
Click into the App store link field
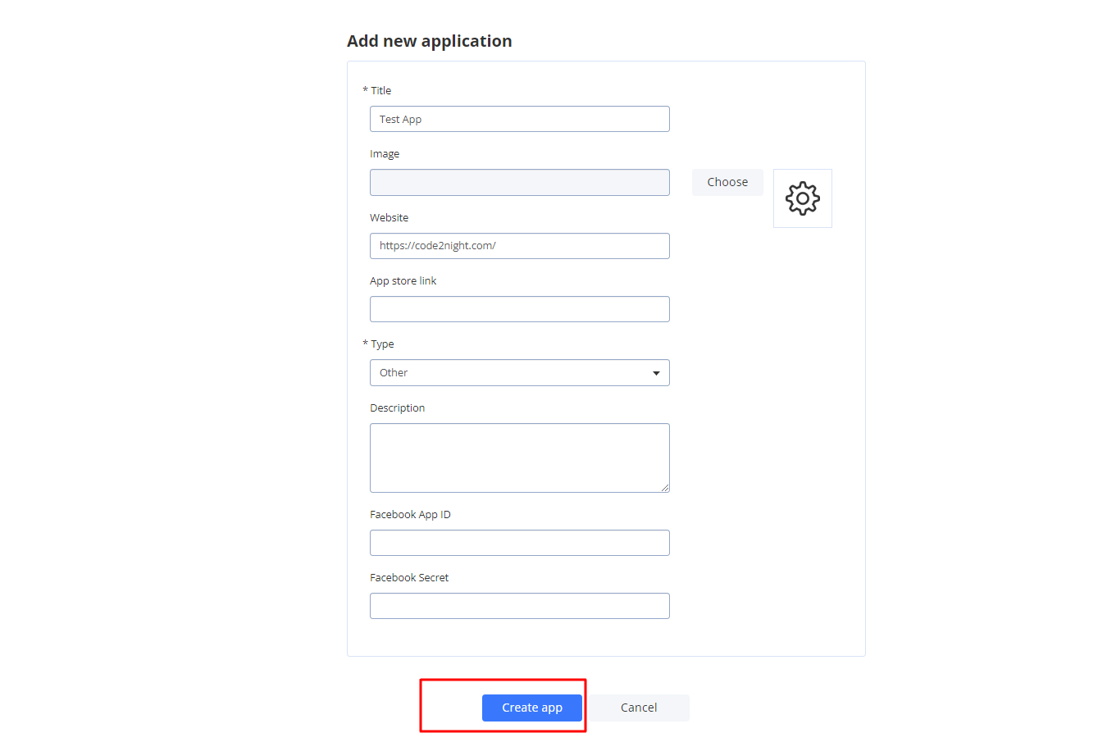(x=520, y=309)
